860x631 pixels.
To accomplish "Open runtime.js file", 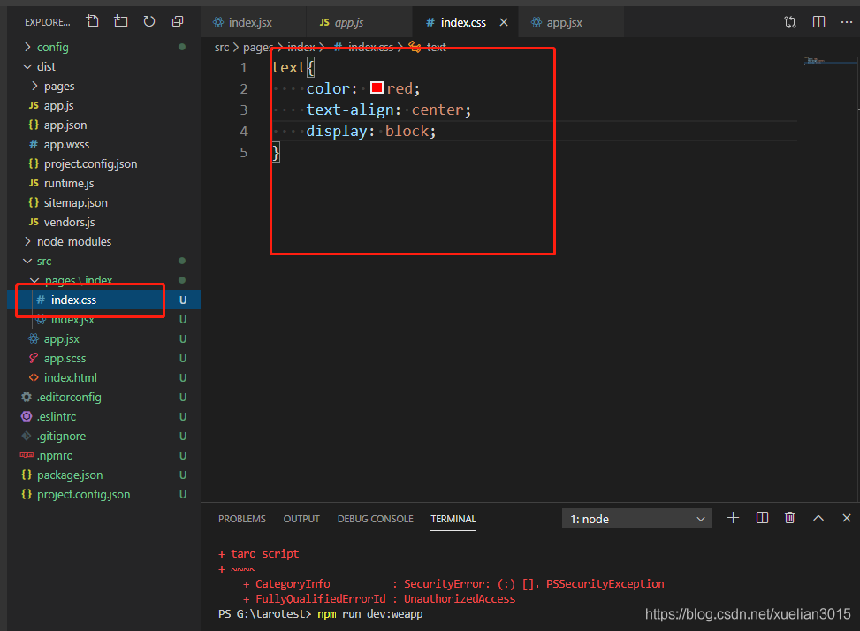I will tap(104, 184).
